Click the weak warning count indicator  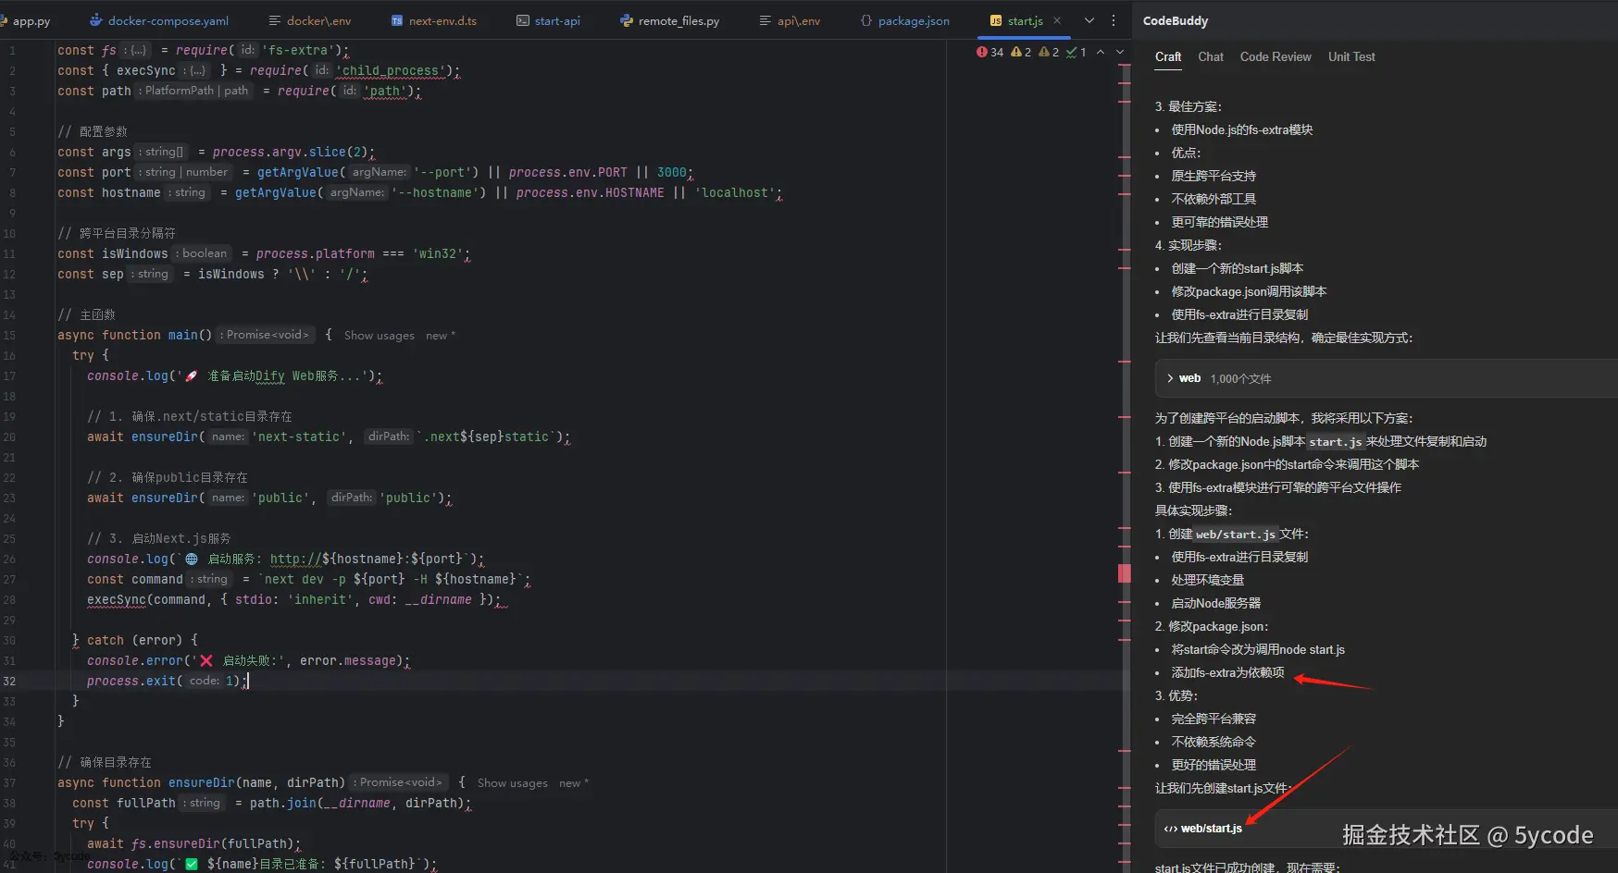click(x=1049, y=52)
